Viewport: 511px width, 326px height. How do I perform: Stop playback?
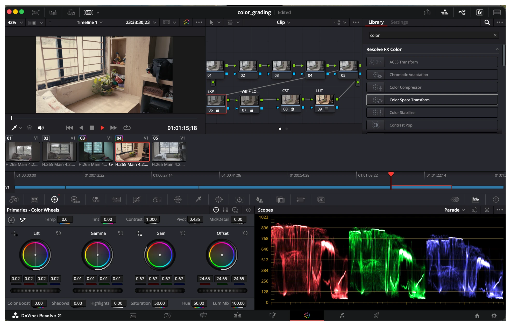tap(92, 128)
